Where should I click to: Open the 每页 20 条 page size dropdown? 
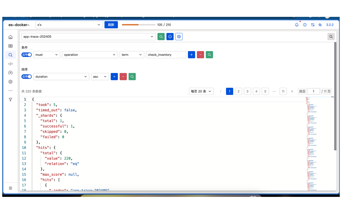[201, 91]
